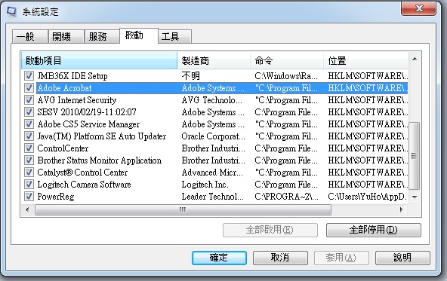Uncheck Adobe CS5 Service Manager checkbox
The image size is (447, 281).
pyautogui.click(x=29, y=124)
